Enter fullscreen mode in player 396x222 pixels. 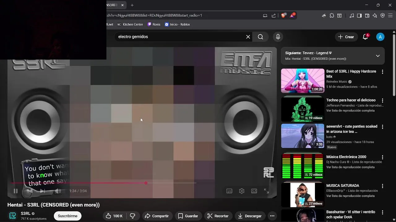(x=266, y=191)
